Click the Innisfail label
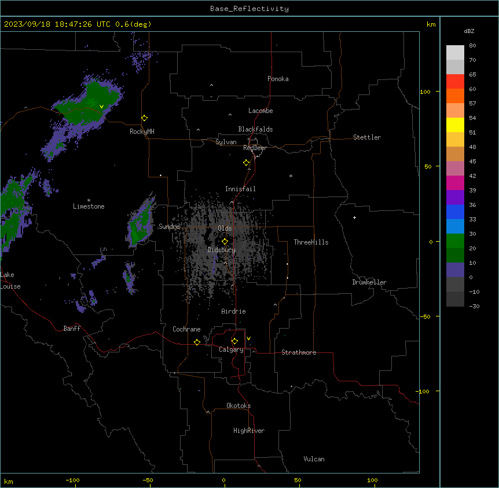Screen dimensions: 499x488 coord(240,189)
